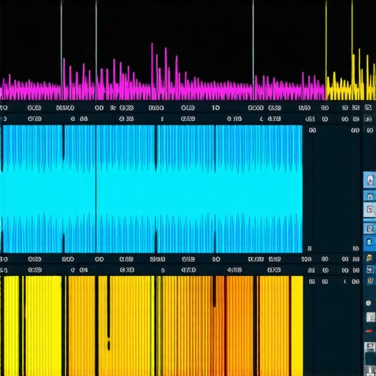Click the light-blue document icon in the right sidebar
376x376 pixels.
coord(369,242)
